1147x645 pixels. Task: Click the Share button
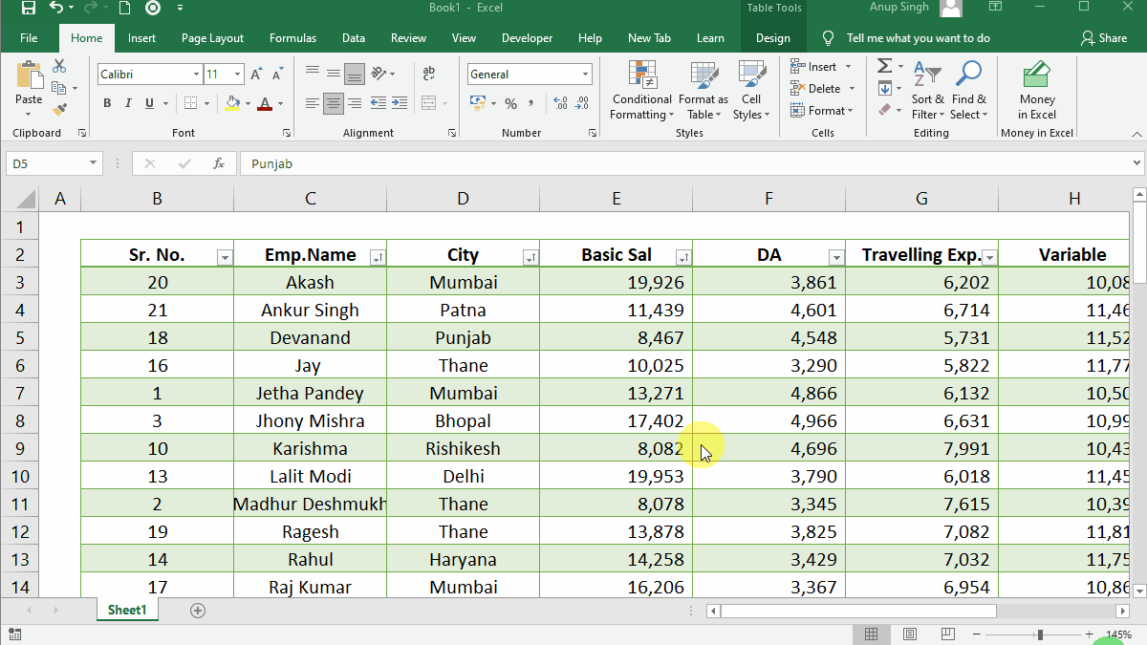(x=1105, y=38)
